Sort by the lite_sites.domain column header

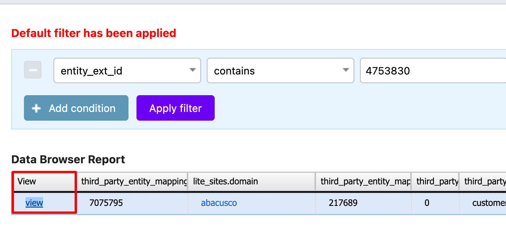click(251, 182)
